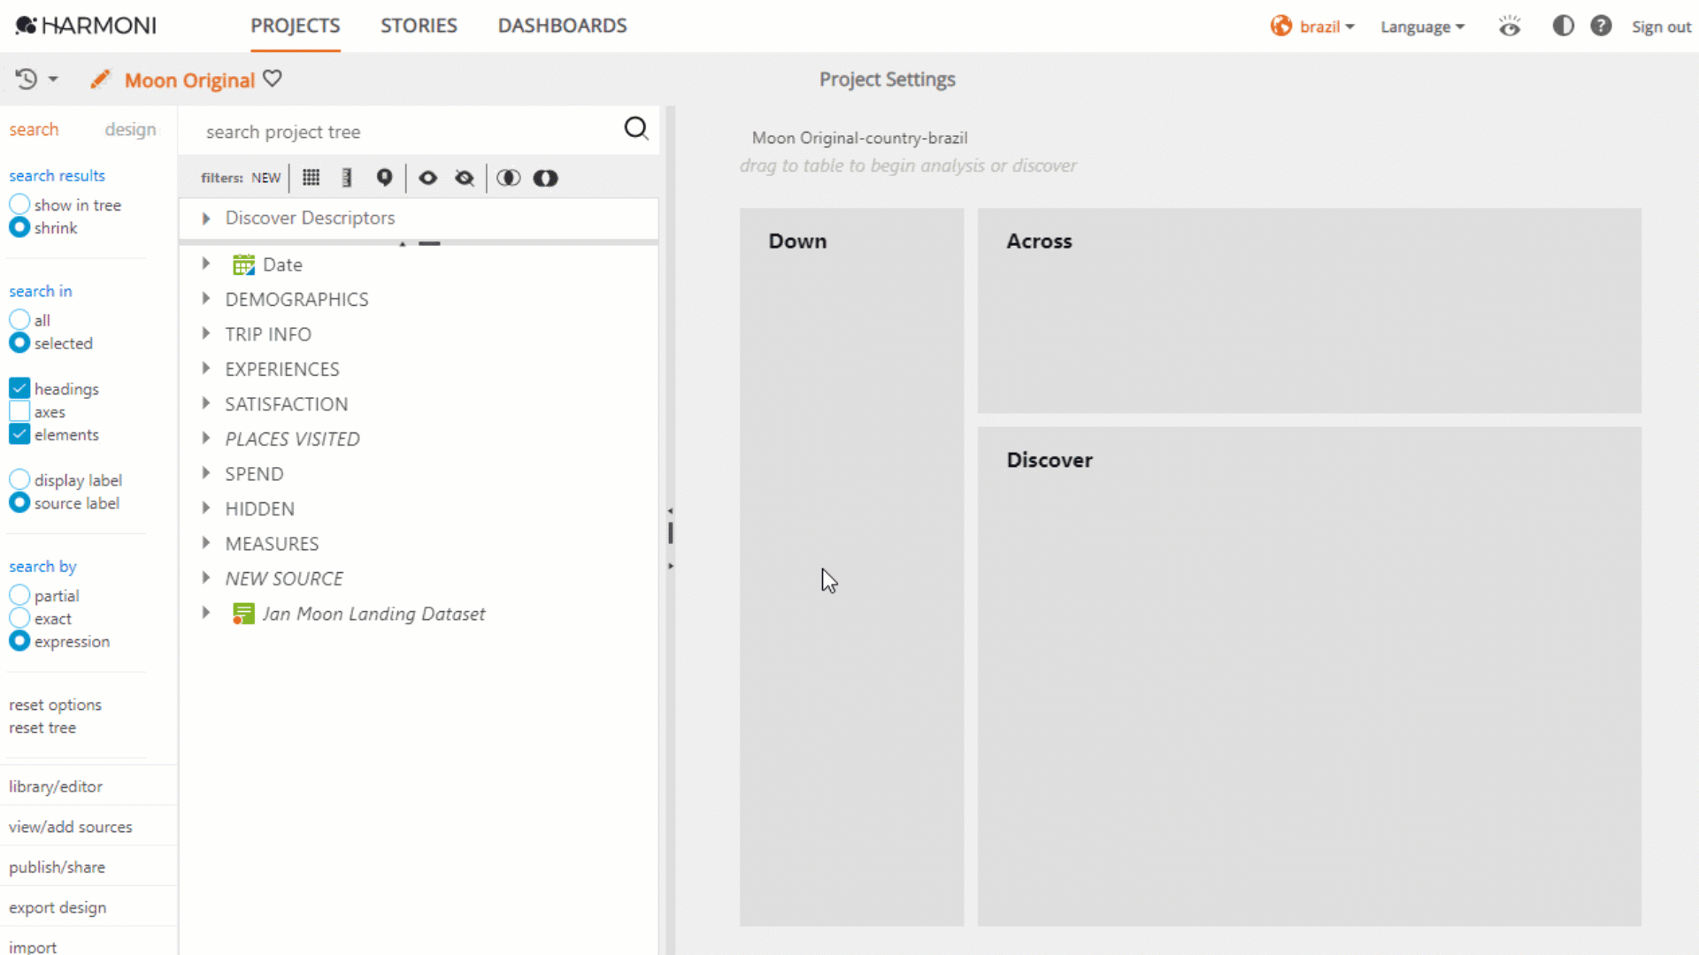Click the eye accessibility icon in top bar
1699x955 pixels.
pos(1510,26)
